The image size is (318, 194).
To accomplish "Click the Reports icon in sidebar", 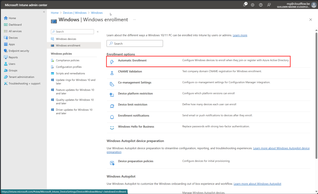I will 6,57.
